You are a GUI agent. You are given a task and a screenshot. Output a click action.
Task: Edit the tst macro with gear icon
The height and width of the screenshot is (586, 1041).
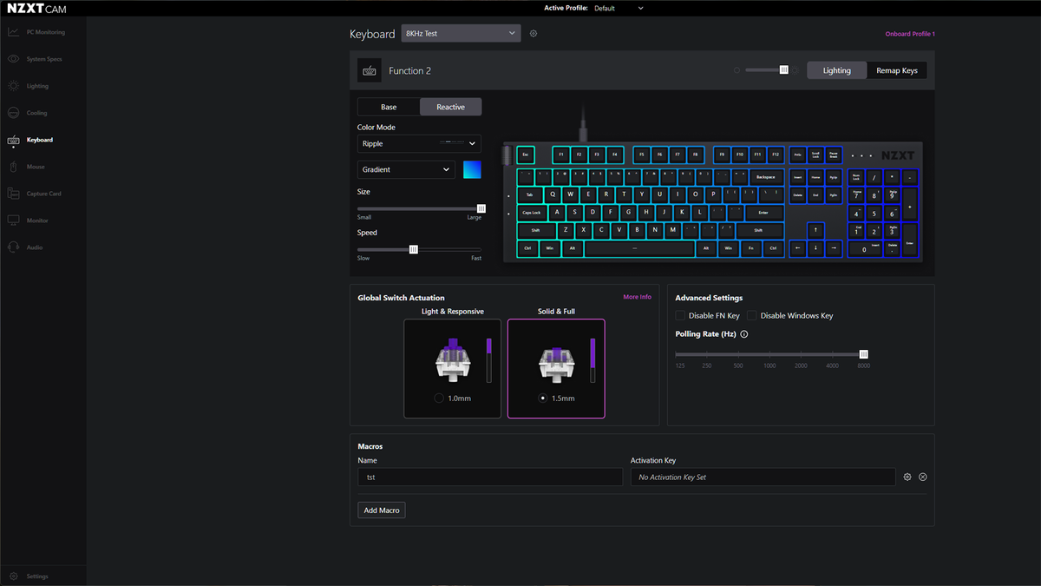tap(907, 477)
